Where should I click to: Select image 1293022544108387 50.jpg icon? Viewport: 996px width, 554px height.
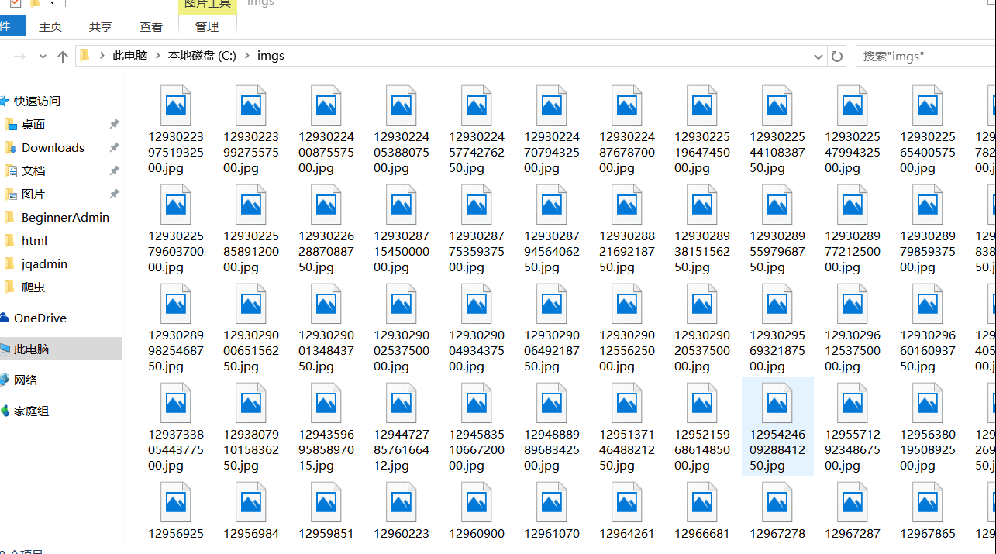pyautogui.click(x=777, y=105)
